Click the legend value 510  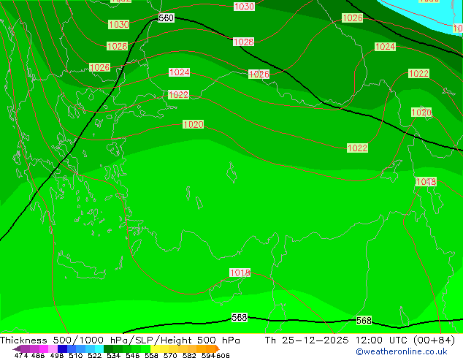point(76,355)
